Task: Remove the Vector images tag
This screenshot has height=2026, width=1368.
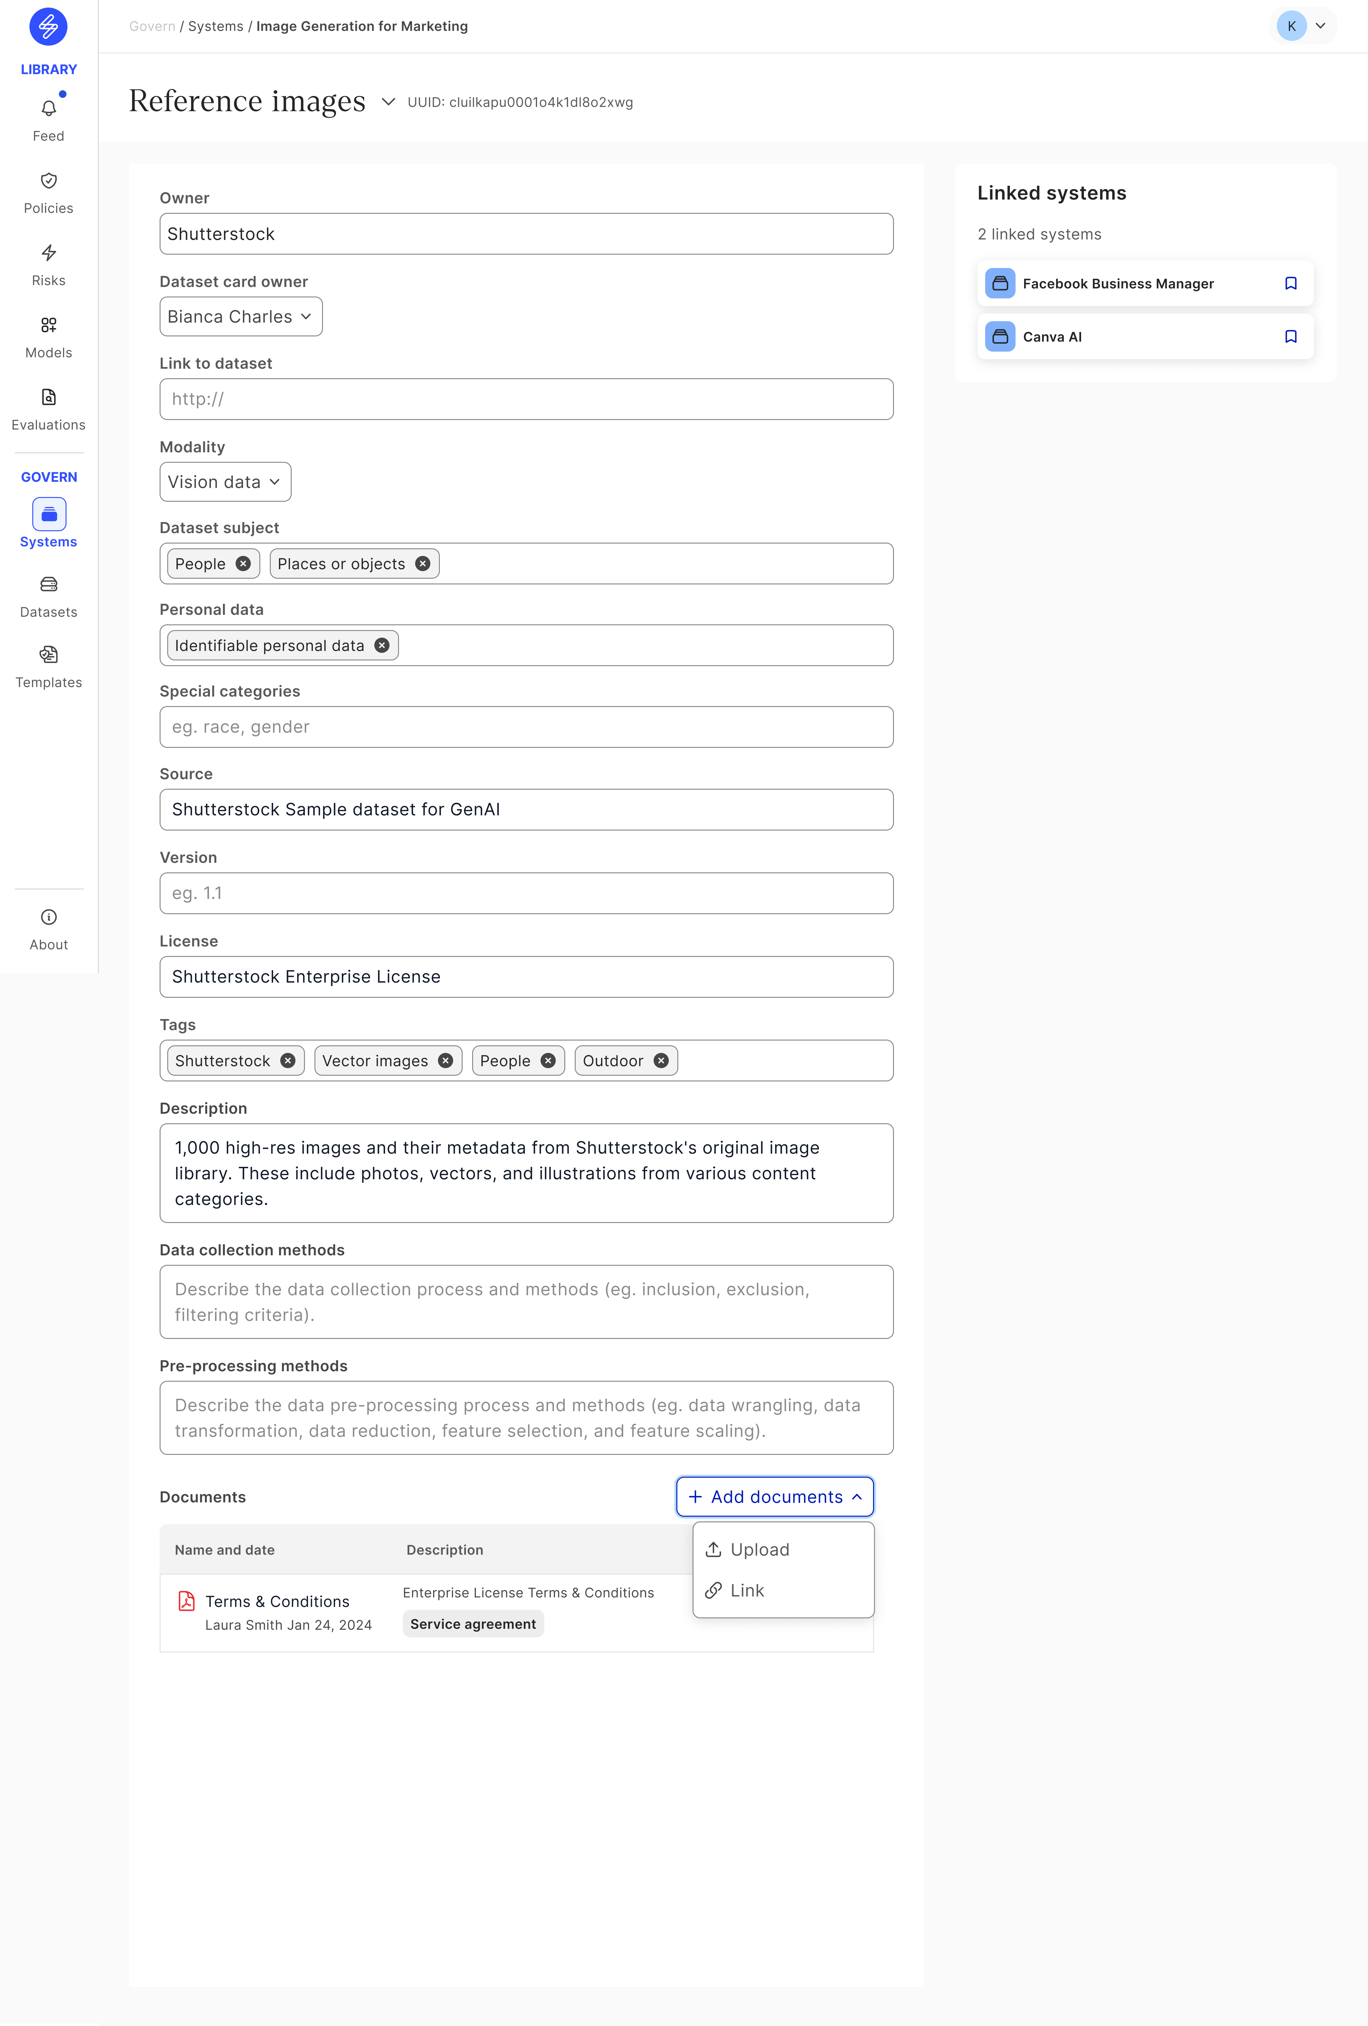Action: pos(445,1061)
